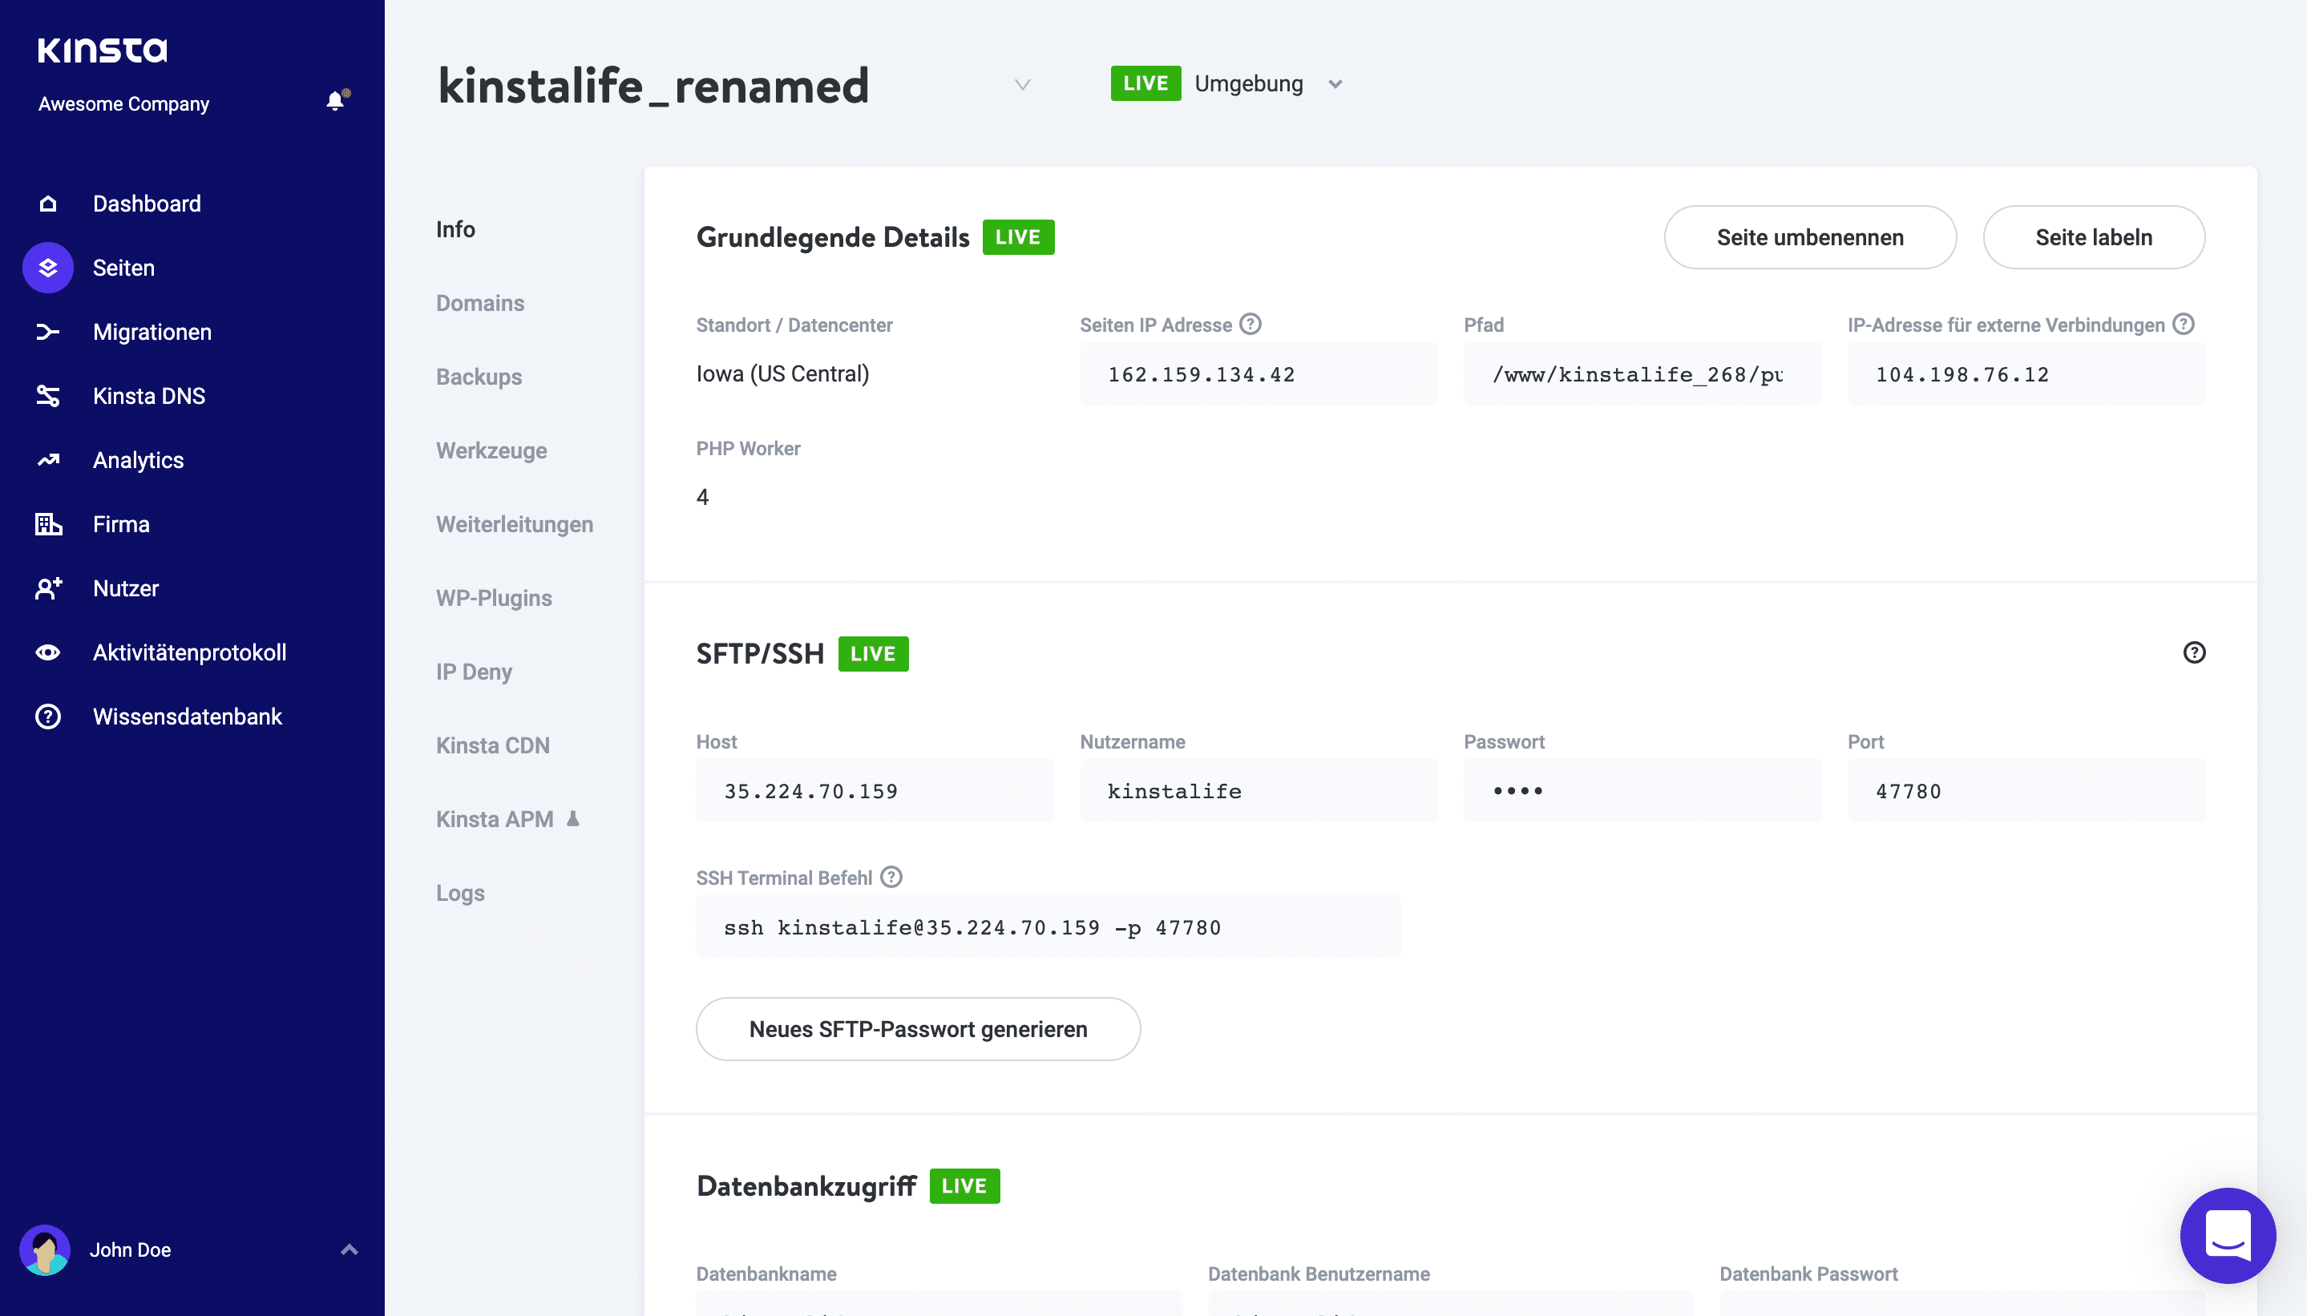Click the Seiten IP address field 162.159.134.42
2307x1316 pixels.
1259,374
